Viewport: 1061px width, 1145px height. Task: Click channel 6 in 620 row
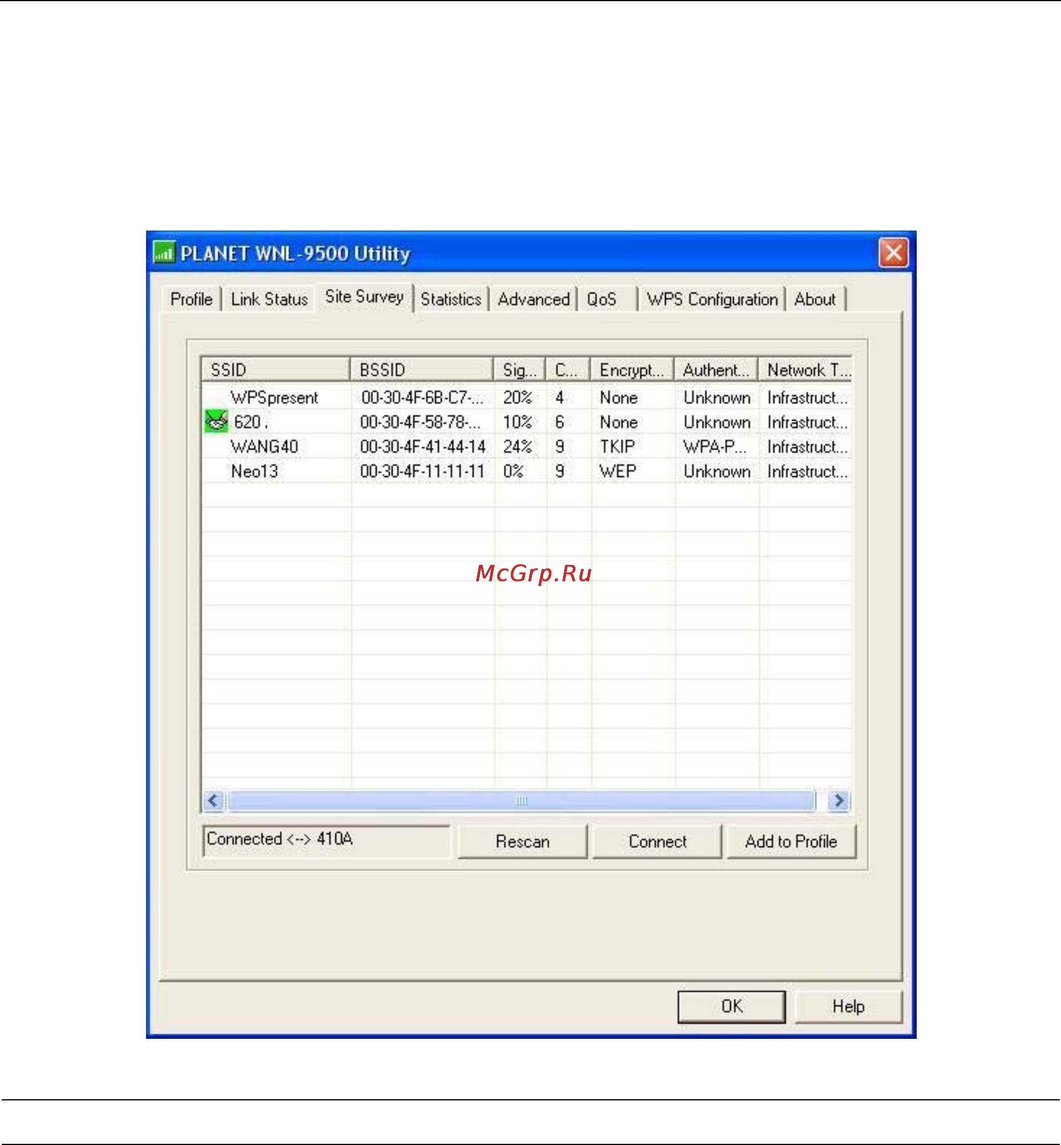coord(560,422)
